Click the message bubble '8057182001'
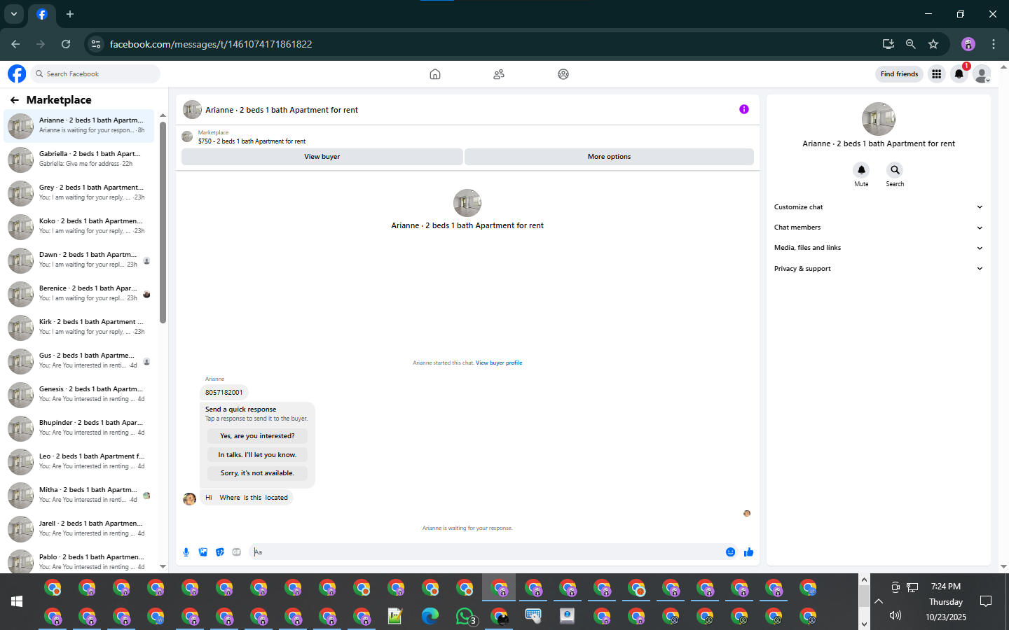The width and height of the screenshot is (1009, 630). [x=224, y=393]
